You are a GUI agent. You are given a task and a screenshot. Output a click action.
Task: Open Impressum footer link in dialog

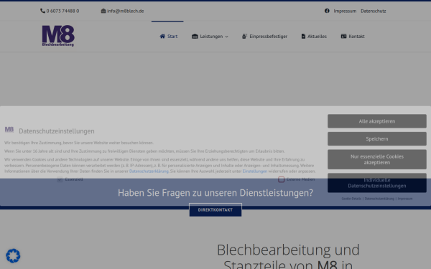click(x=405, y=199)
